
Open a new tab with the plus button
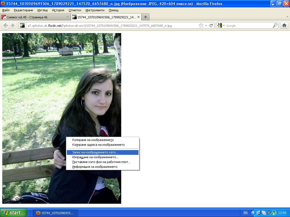[x=146, y=17]
